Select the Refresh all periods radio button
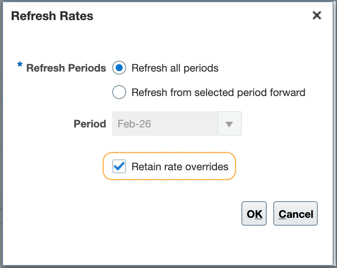The width and height of the screenshot is (337, 268). click(x=119, y=68)
